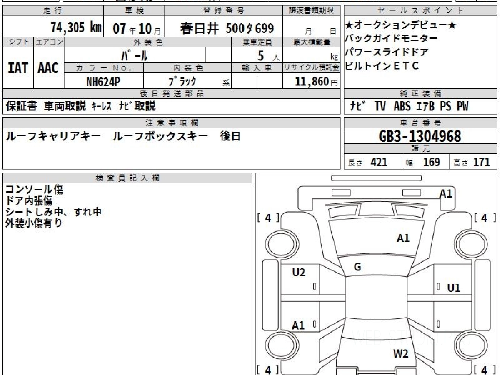Select the 車検 column header

pyautogui.click(x=134, y=11)
